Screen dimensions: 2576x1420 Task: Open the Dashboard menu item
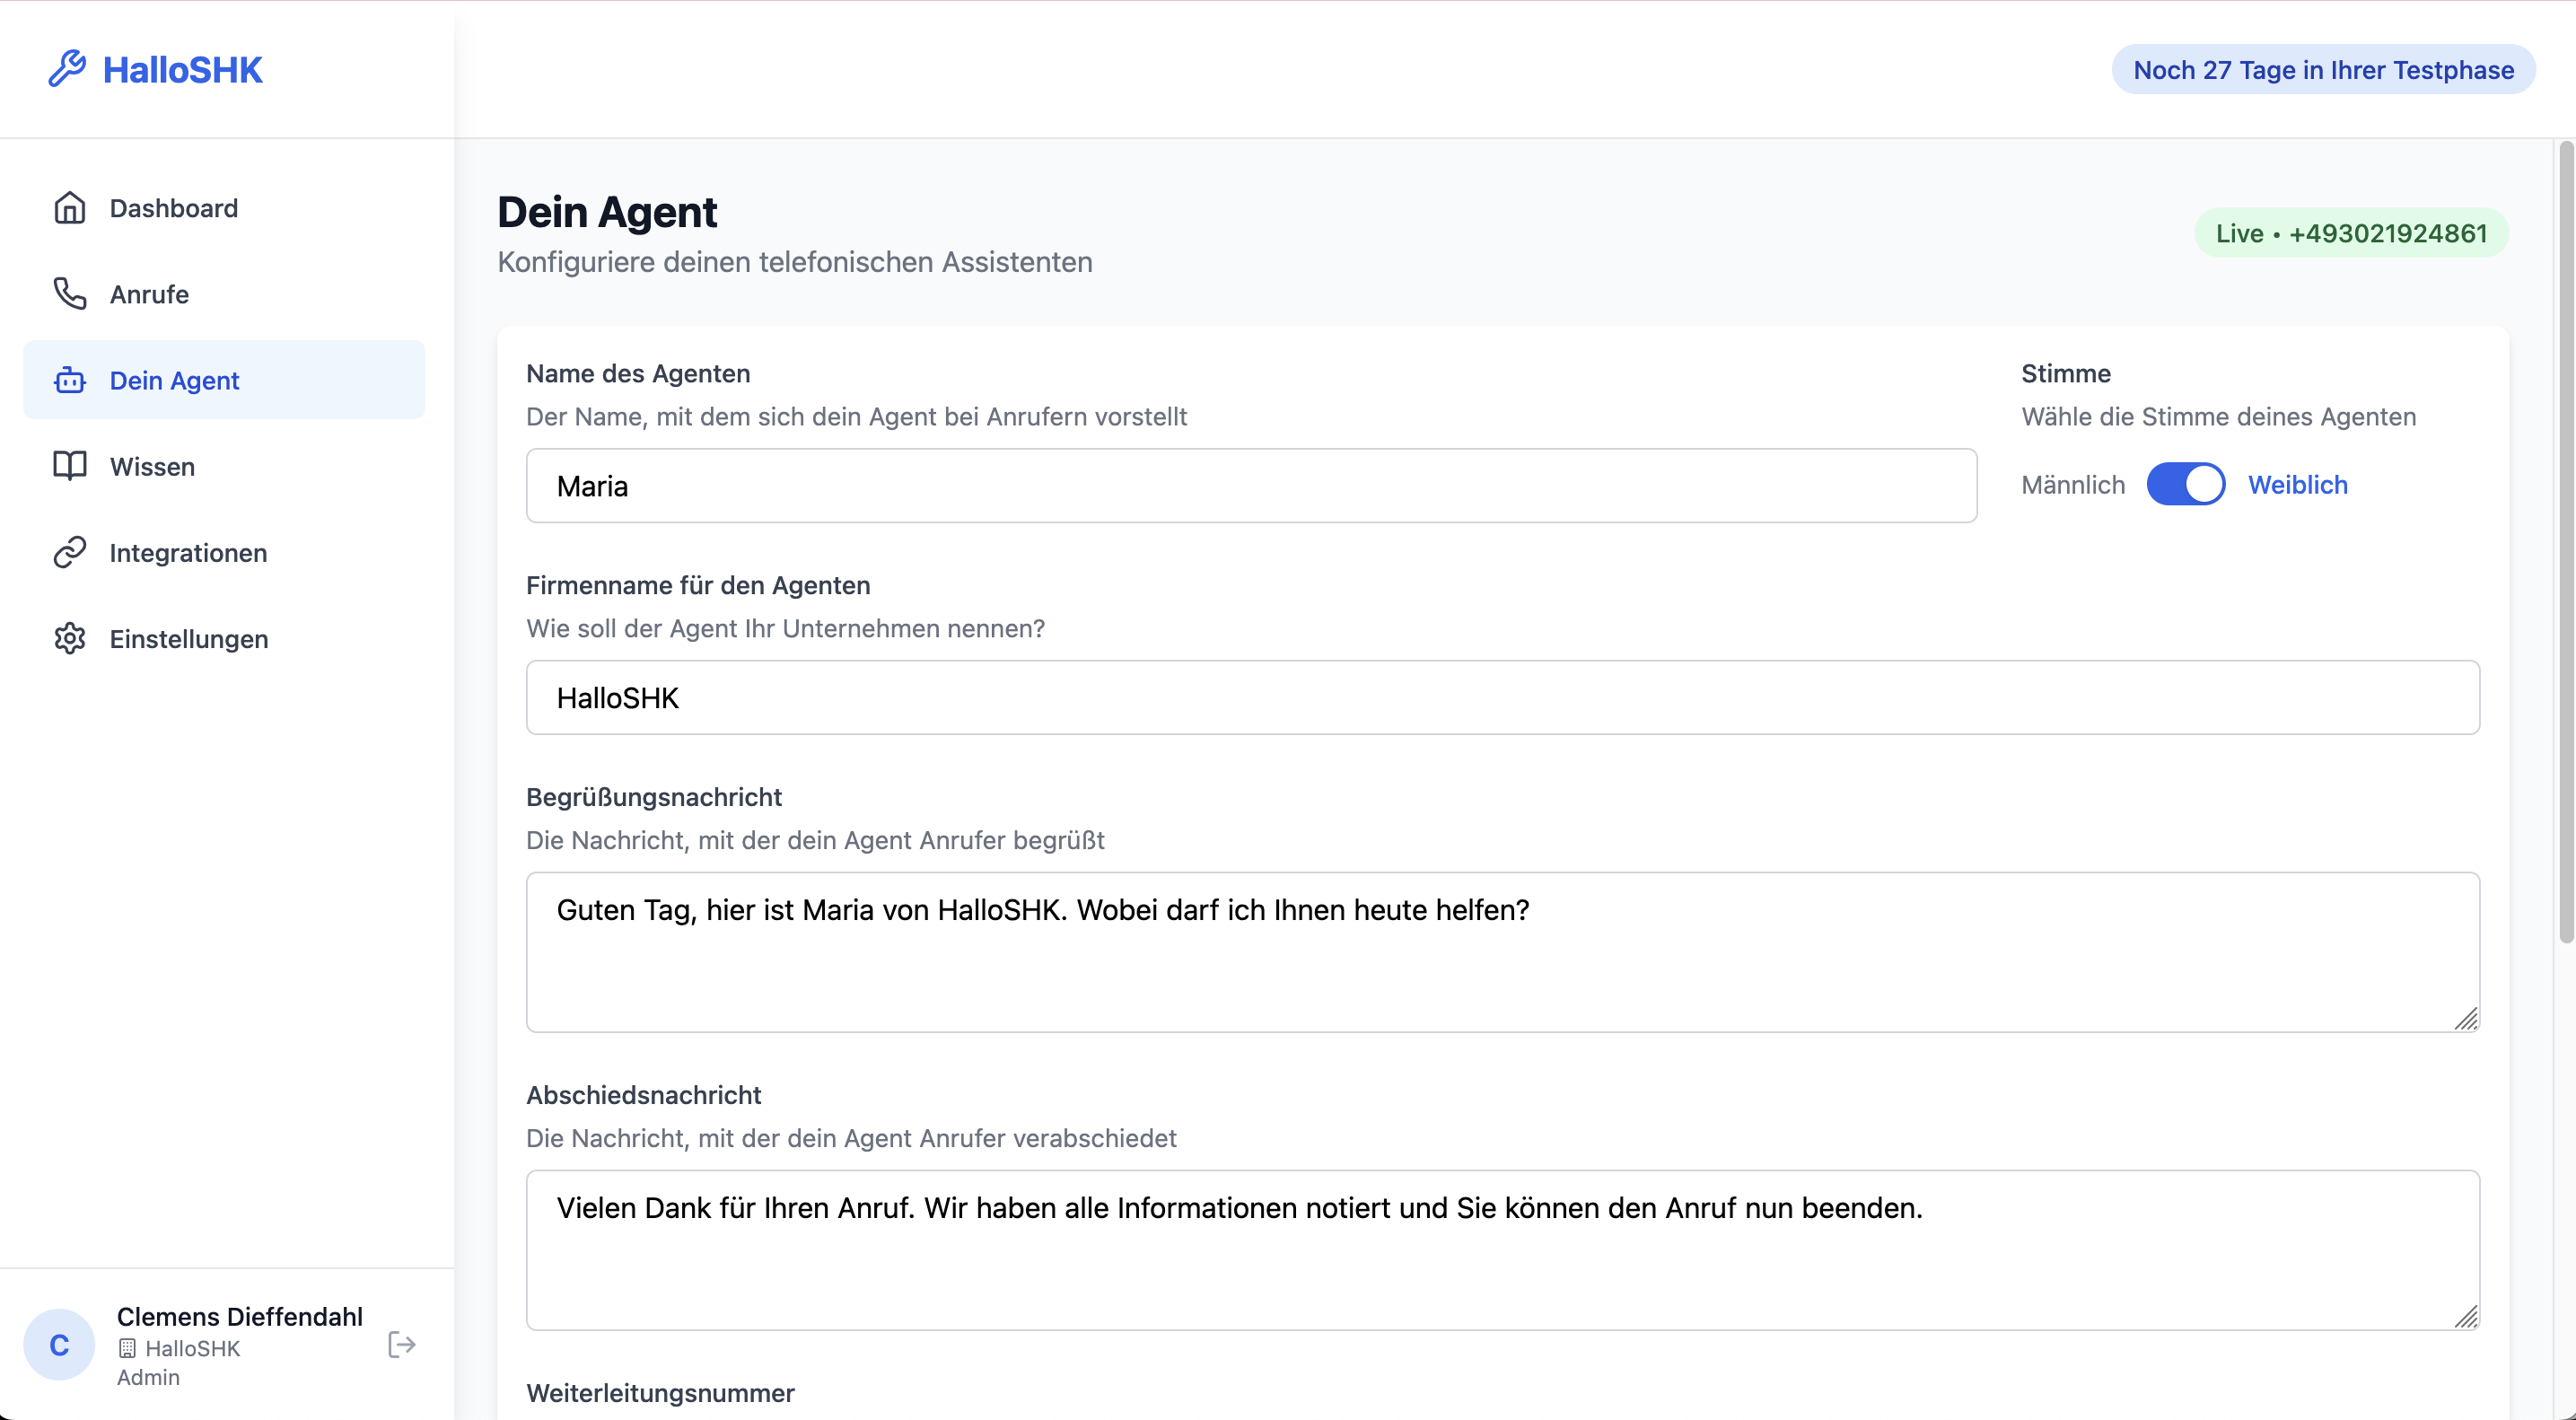point(224,208)
